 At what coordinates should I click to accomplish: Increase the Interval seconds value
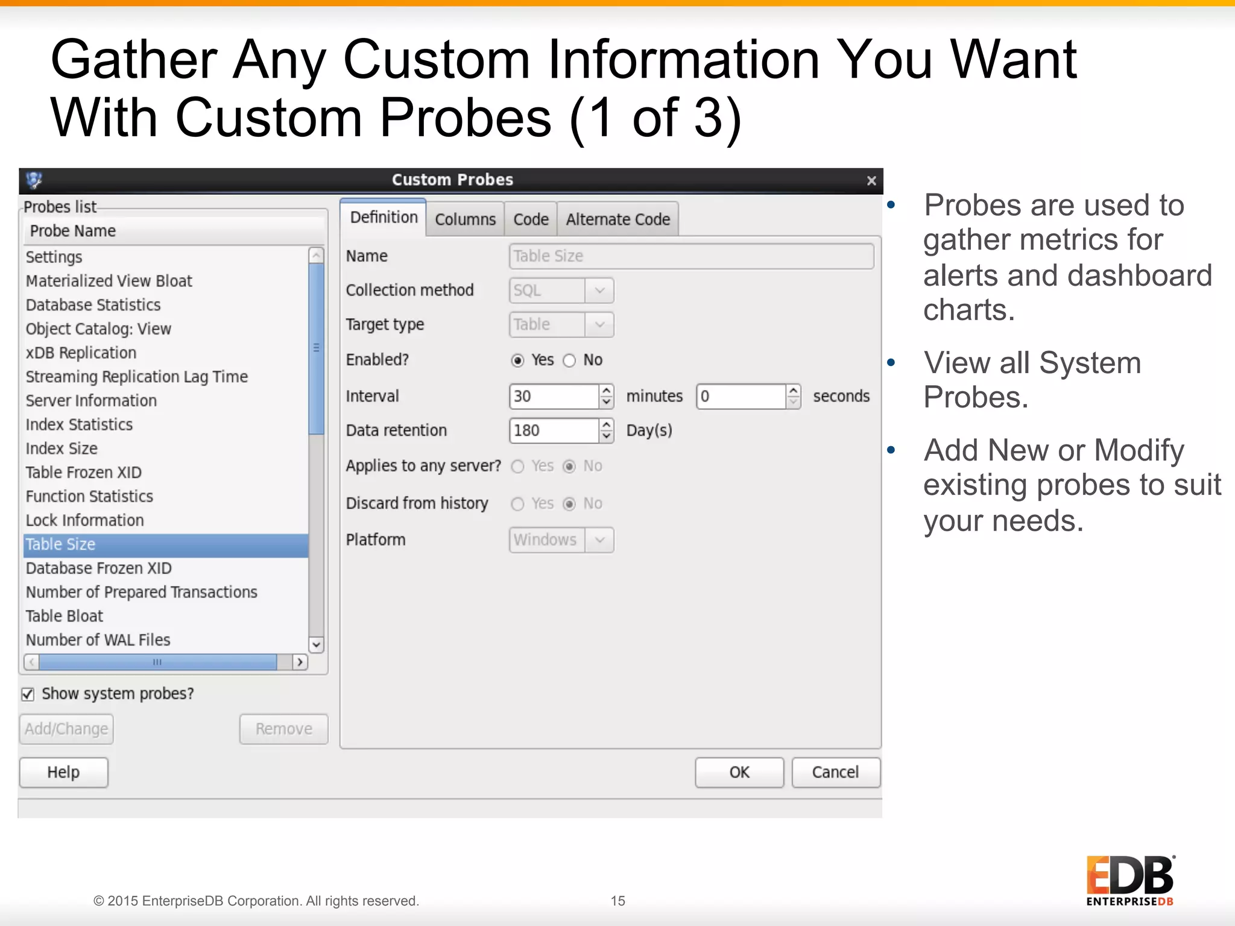pyautogui.click(x=794, y=391)
